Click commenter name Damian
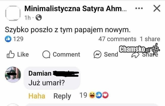Image resolution: width=165 pixels, height=106 pixels. (x=40, y=73)
